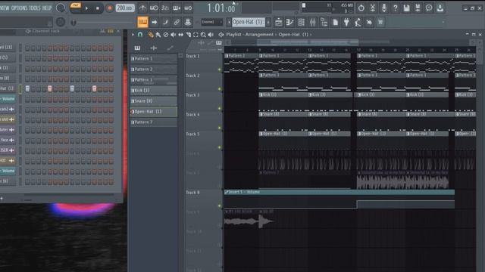The height and width of the screenshot is (272, 485).
Task: Toggle the metronome icon
Action: (x=142, y=8)
